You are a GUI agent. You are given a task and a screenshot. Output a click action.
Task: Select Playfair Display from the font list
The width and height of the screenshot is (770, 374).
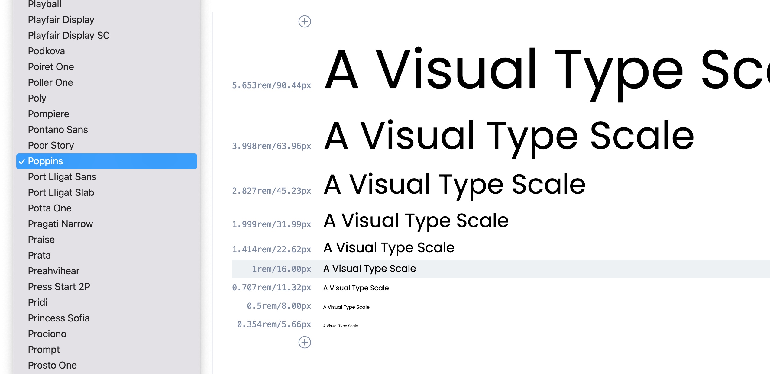61,20
